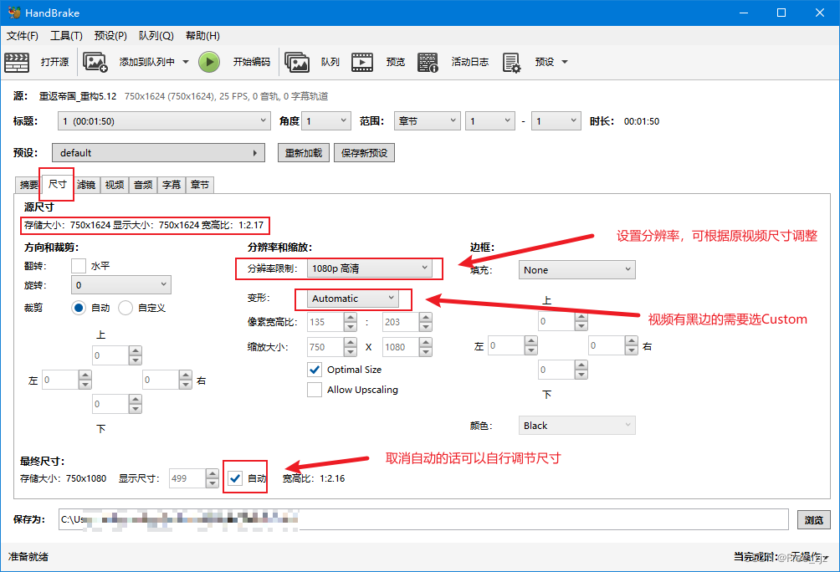Switch to the 音频 tab

143,185
